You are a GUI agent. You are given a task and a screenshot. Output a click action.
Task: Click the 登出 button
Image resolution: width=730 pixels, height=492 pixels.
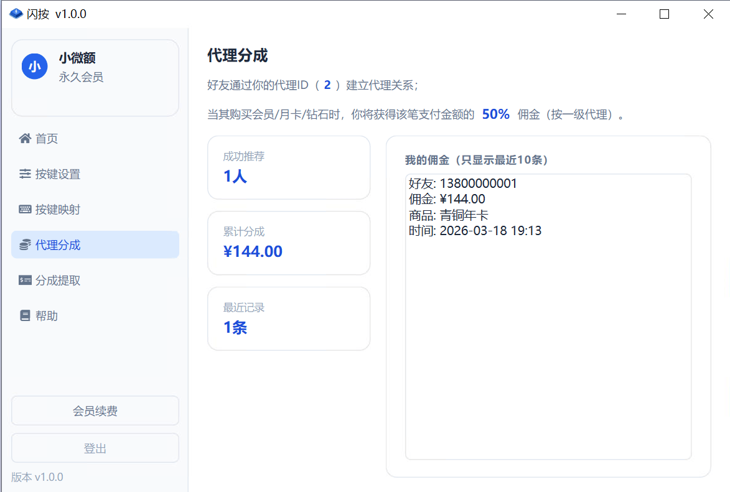click(95, 447)
